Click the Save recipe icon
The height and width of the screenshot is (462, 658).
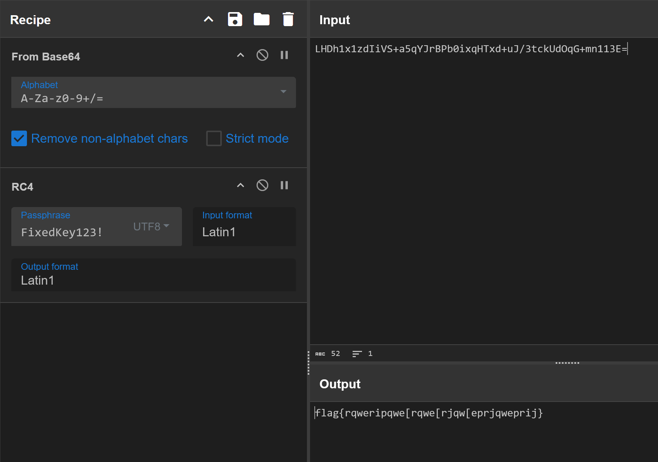235,19
